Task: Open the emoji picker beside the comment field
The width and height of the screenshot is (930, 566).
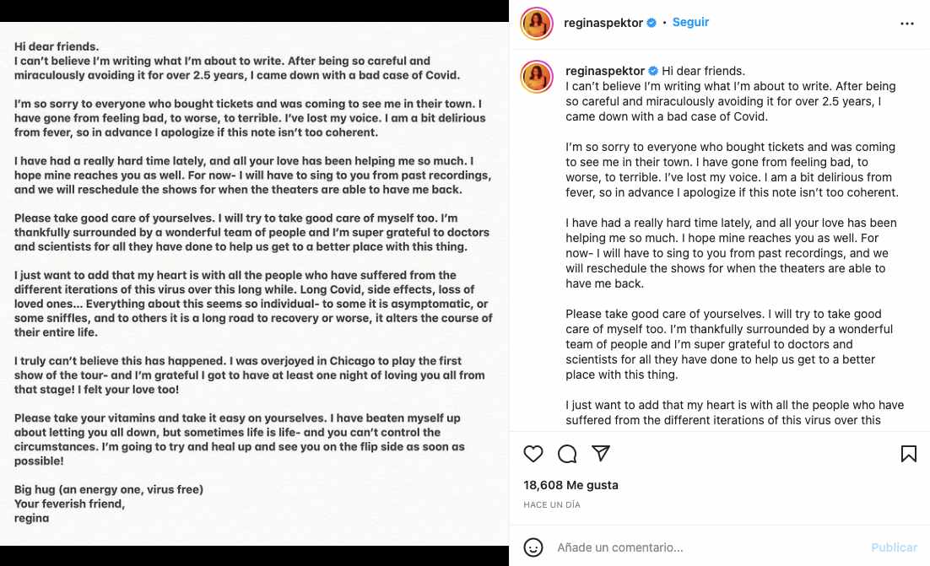Action: point(533,547)
